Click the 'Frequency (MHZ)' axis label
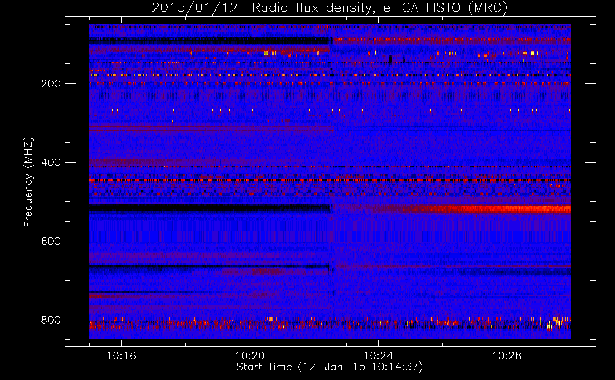This screenshot has width=615, height=380. pyautogui.click(x=29, y=182)
